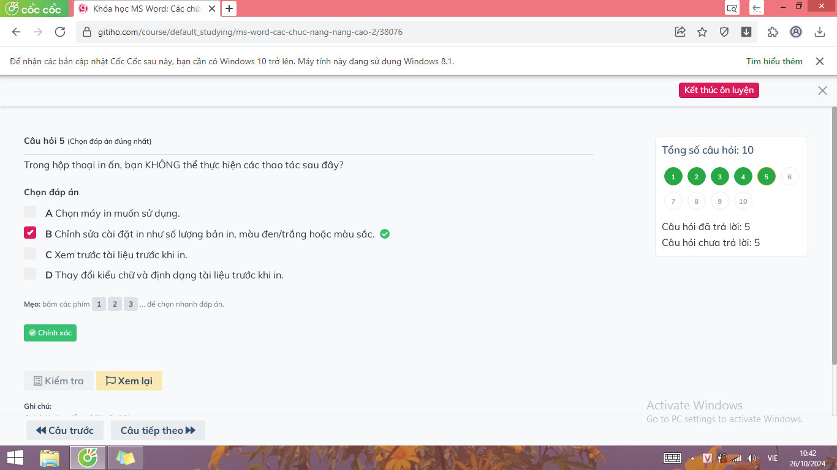This screenshot has width=837, height=470.
Task: Click the back-arrow side panel icon in the title bar
Action: click(x=757, y=8)
